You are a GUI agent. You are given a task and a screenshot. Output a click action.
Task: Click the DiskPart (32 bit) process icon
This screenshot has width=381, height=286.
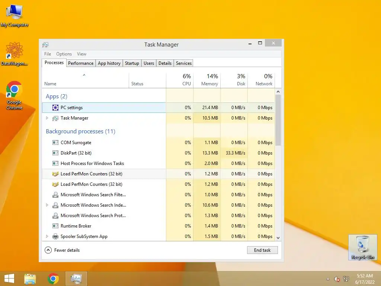point(55,153)
